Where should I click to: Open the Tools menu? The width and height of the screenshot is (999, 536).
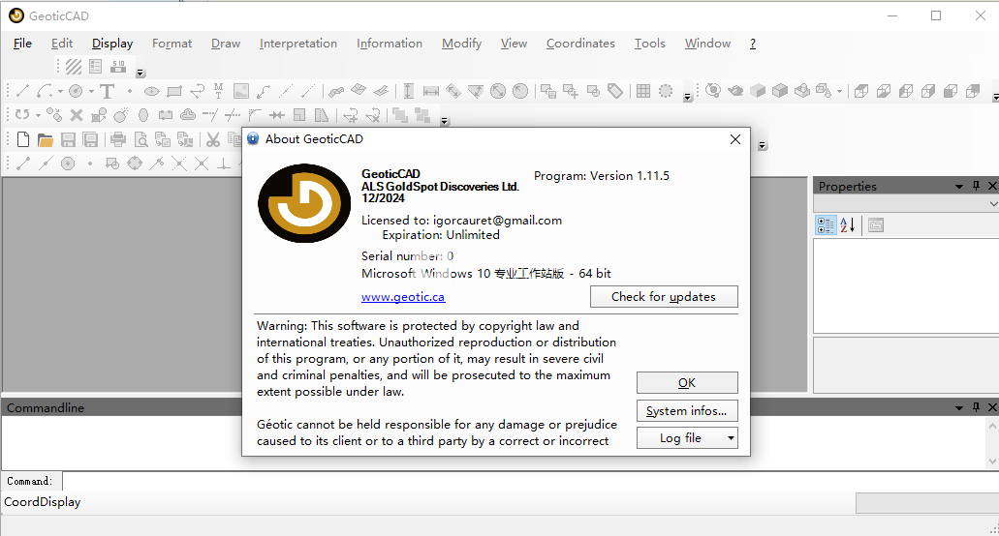(650, 44)
